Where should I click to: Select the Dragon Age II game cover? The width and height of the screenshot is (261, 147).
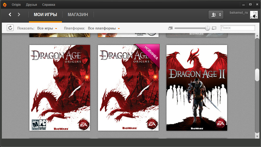[x=197, y=88]
